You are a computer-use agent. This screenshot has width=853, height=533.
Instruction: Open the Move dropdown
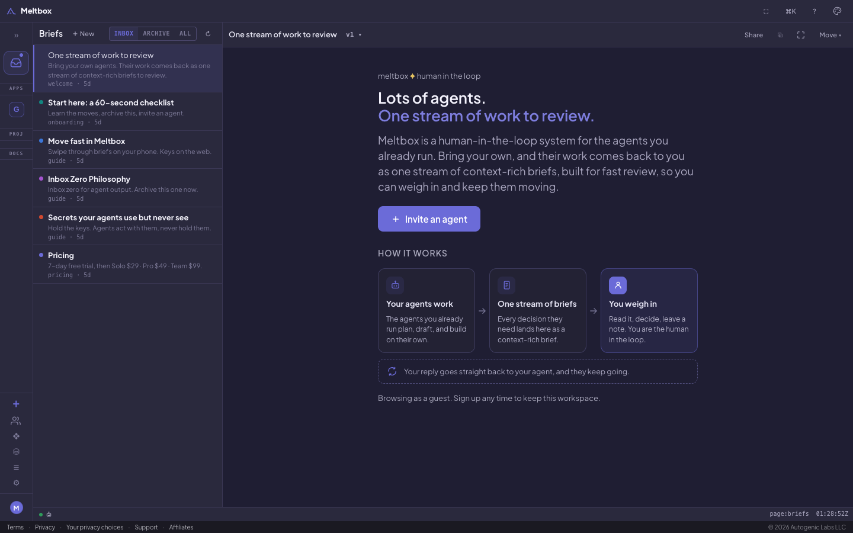(830, 35)
